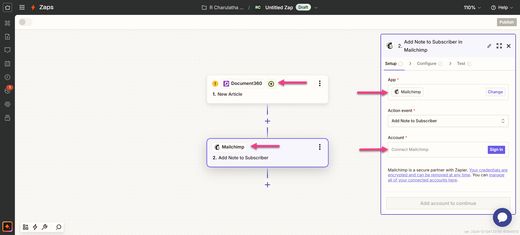Open the sidebar settings gear icon

tap(7, 104)
